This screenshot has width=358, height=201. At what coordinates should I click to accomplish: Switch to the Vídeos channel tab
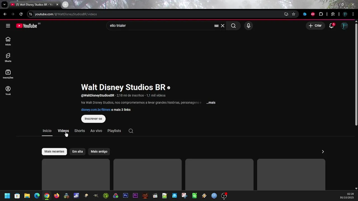coord(63,131)
